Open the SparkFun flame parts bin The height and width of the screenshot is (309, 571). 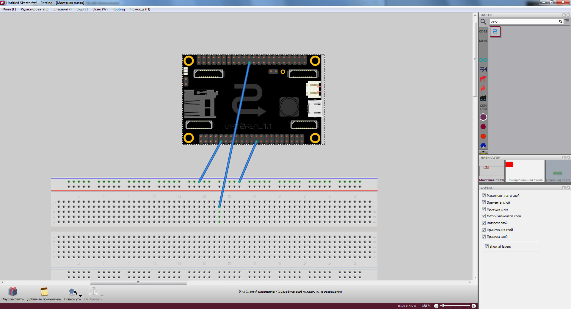[483, 88]
